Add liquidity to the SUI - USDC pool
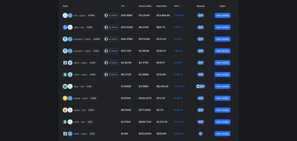 (x=222, y=15)
